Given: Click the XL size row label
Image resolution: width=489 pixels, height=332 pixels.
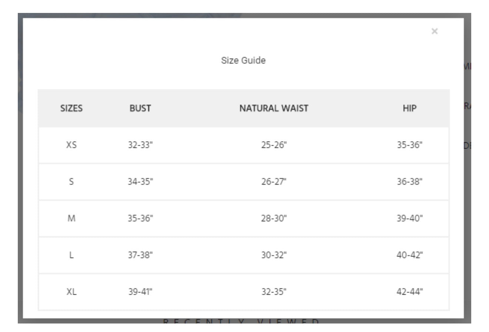Looking at the screenshot, I should point(71,292).
